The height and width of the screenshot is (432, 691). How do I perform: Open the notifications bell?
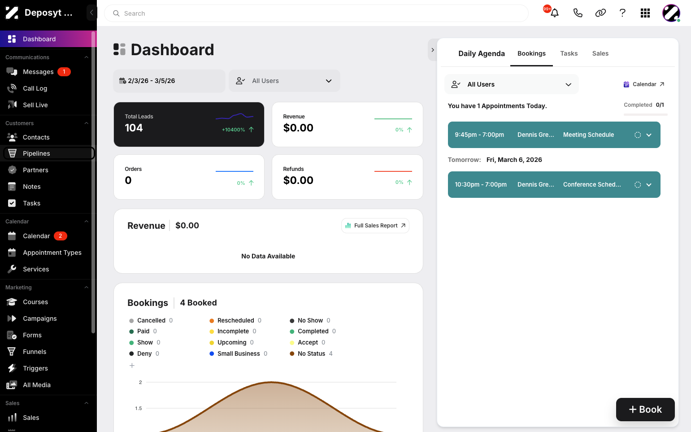point(555,13)
